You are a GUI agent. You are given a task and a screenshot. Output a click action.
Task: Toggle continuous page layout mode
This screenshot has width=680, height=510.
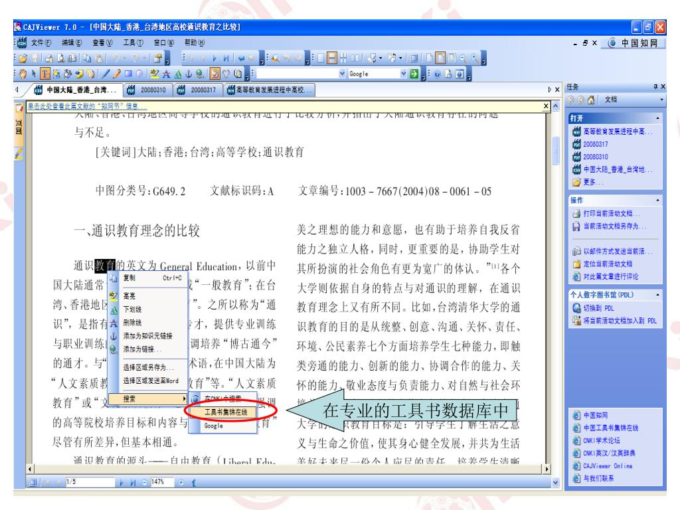click(x=331, y=58)
